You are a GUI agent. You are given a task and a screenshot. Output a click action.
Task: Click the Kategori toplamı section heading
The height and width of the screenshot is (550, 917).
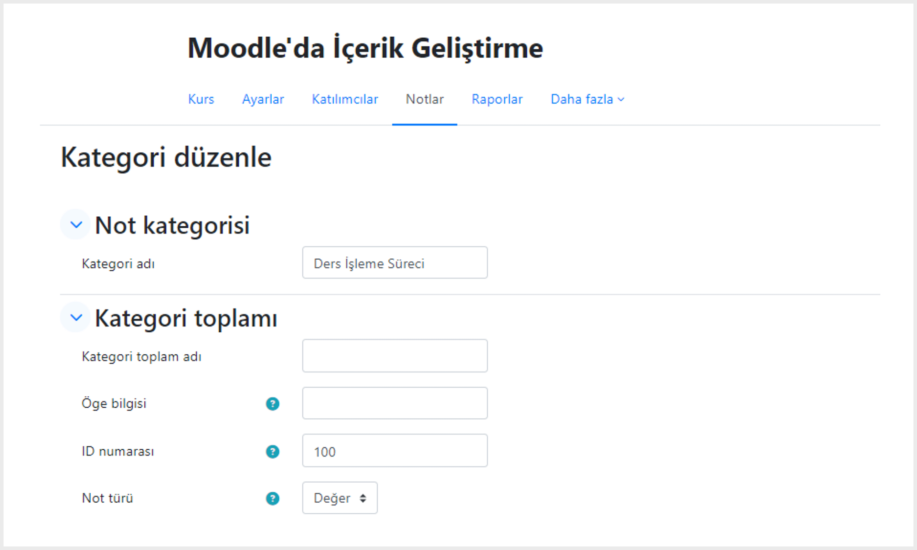click(x=186, y=318)
